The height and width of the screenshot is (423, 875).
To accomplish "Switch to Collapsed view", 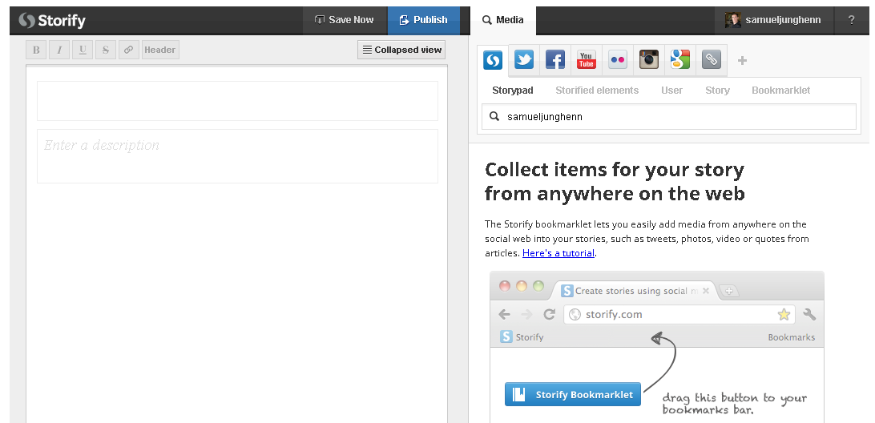I will (x=401, y=50).
